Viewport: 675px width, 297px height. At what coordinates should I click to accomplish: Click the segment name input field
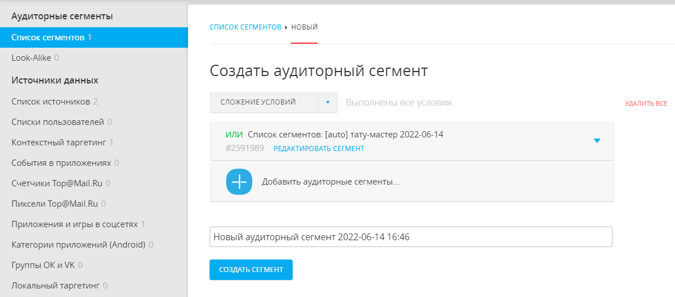410,237
